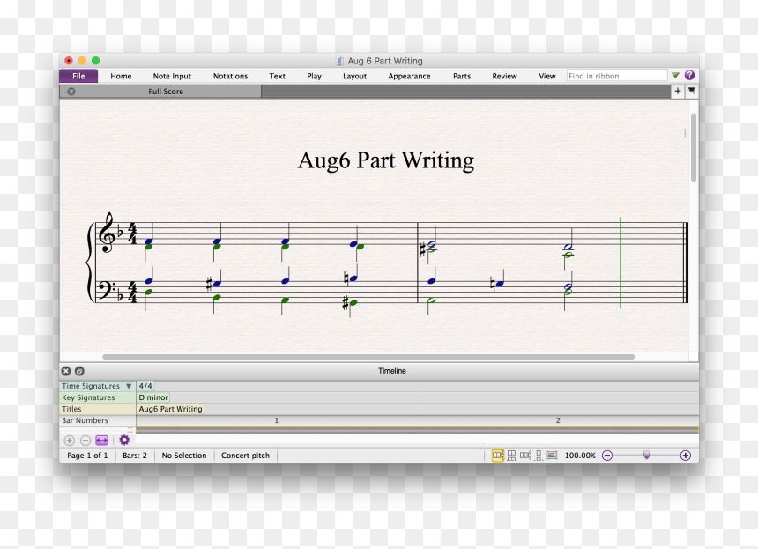Select single pages horizontally view icon

click(525, 456)
